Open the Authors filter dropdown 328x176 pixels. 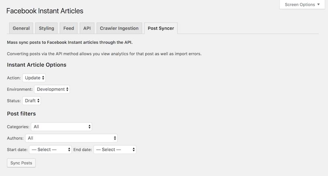point(71,138)
